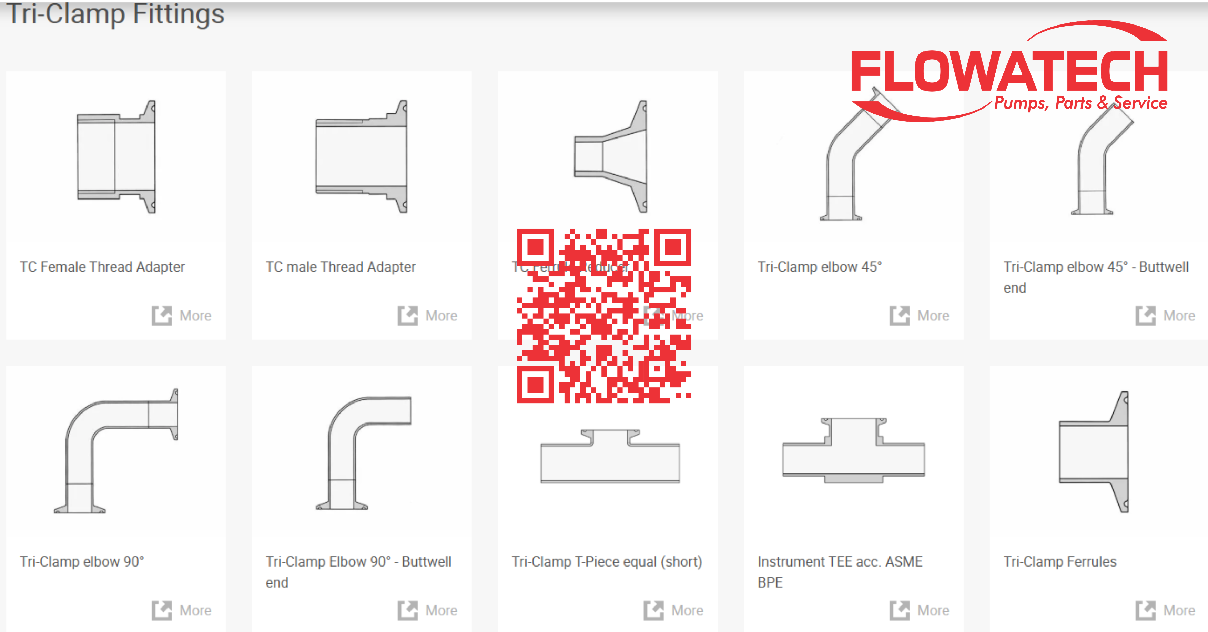Screen dimensions: 1208x632
Task: Select the TC male Thread Adapter drawing
Action: [362, 156]
